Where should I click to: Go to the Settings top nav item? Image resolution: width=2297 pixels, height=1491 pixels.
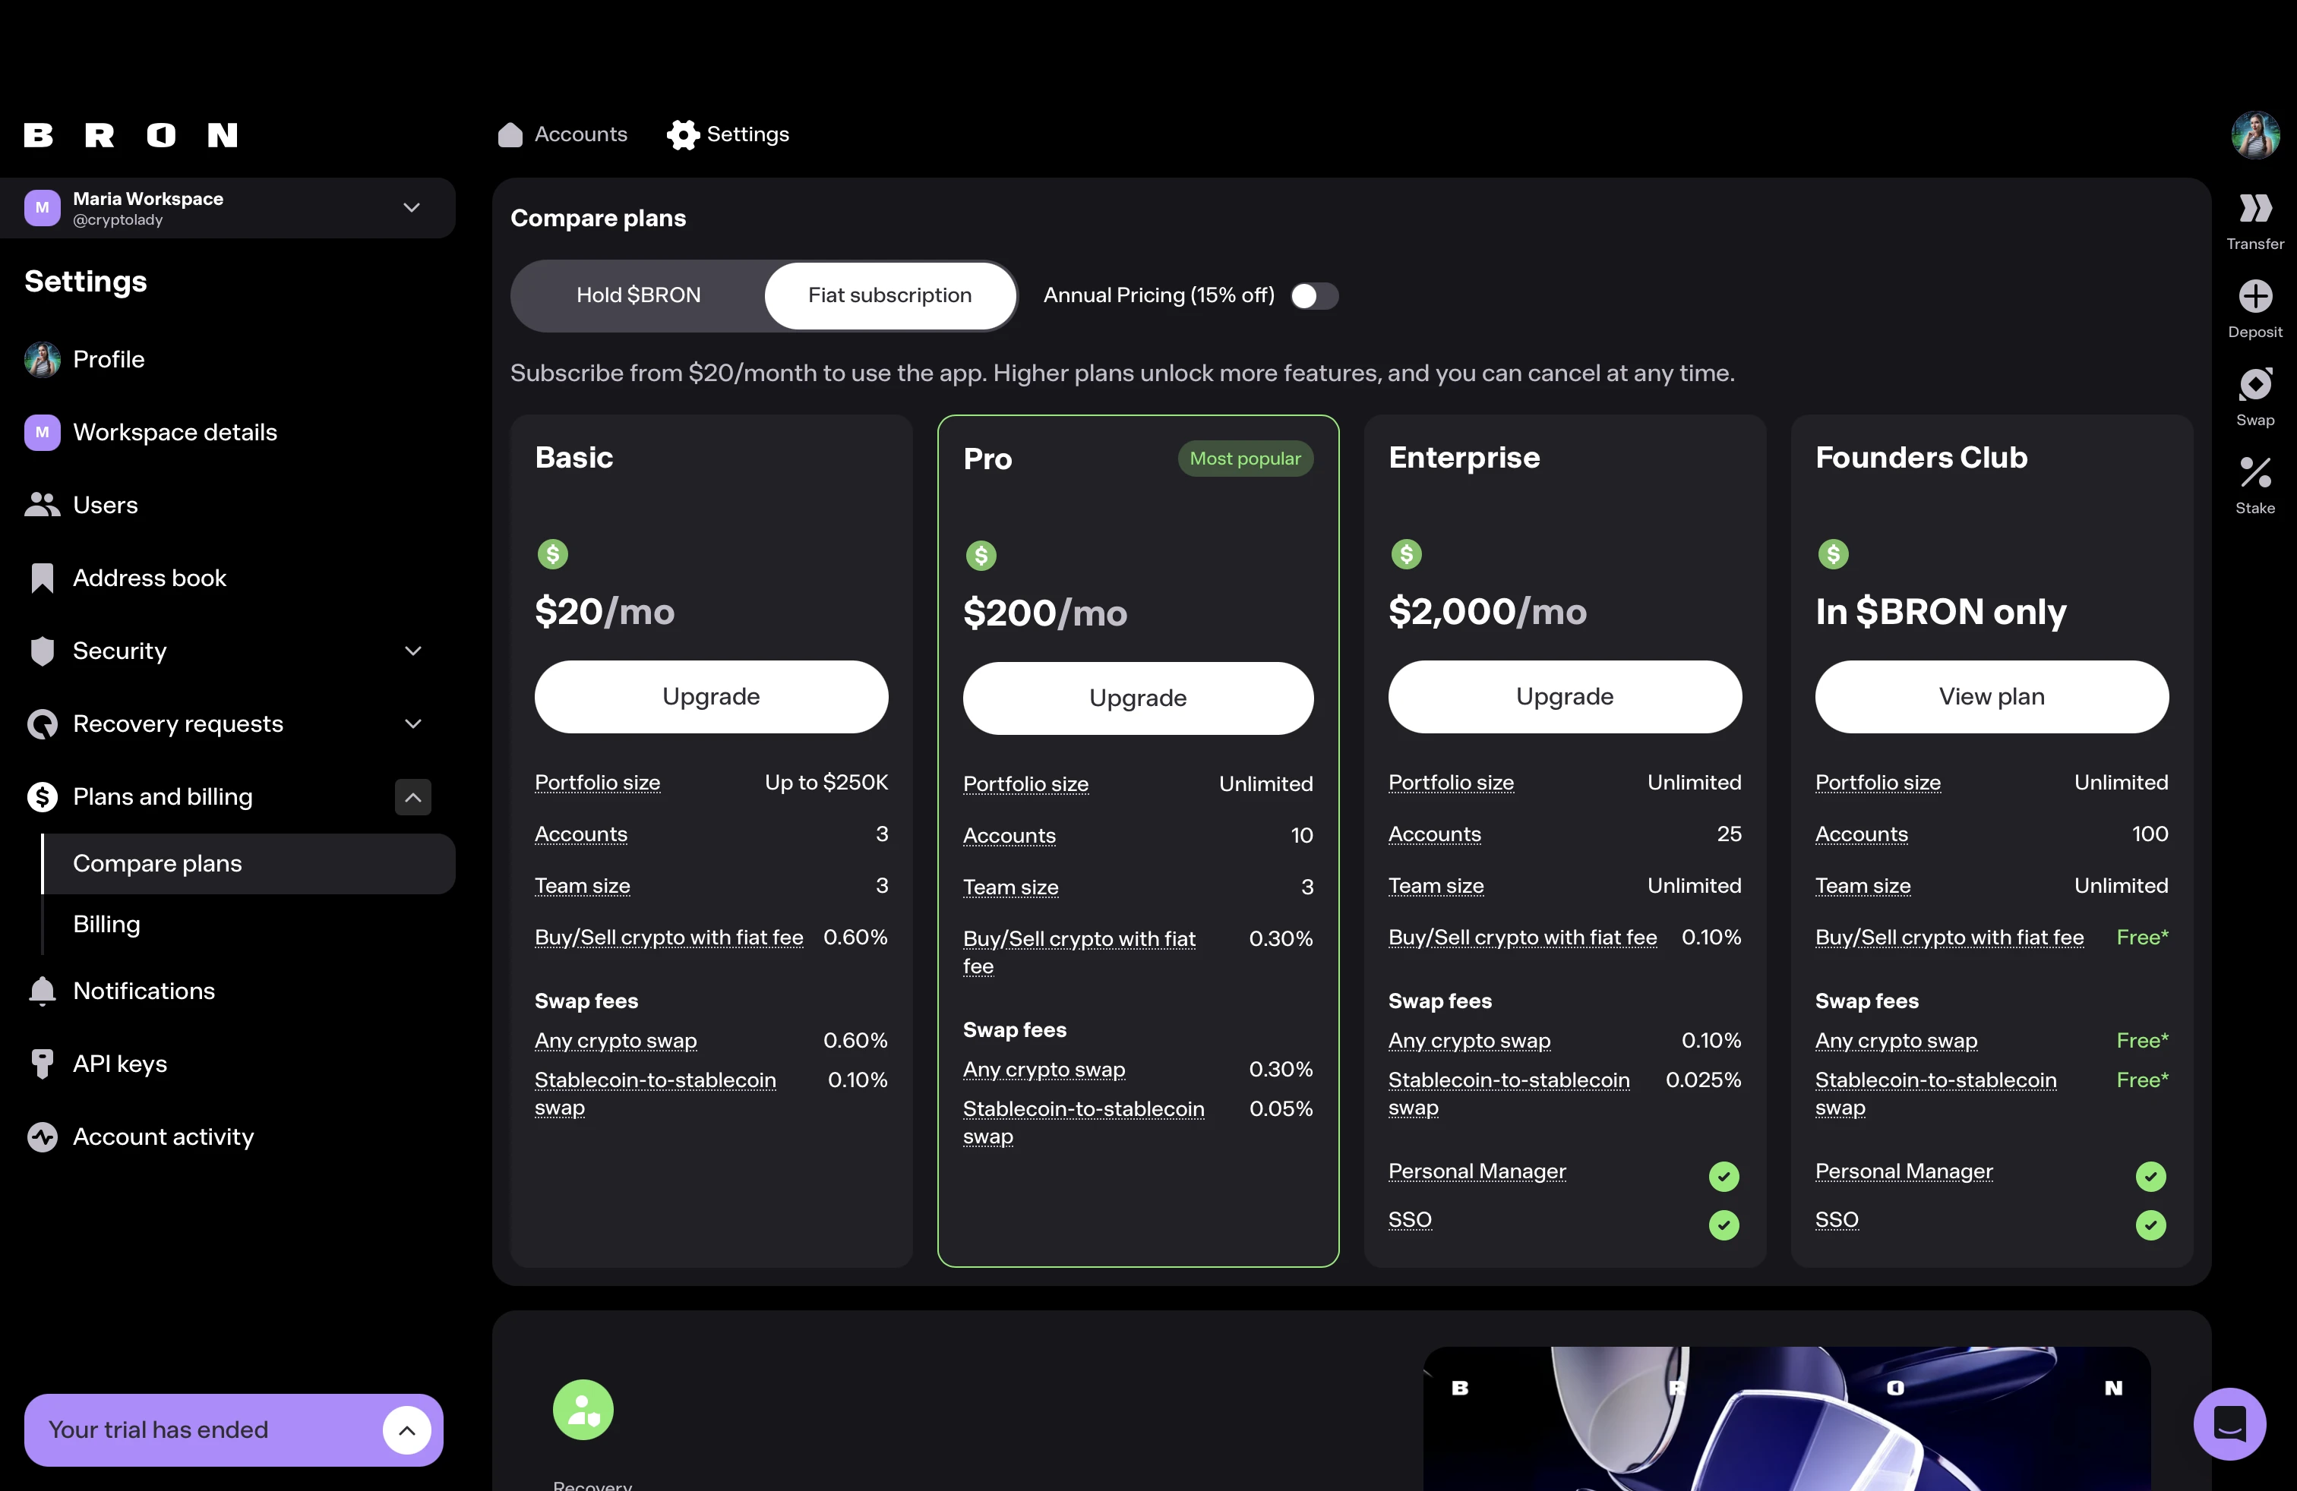(x=728, y=134)
